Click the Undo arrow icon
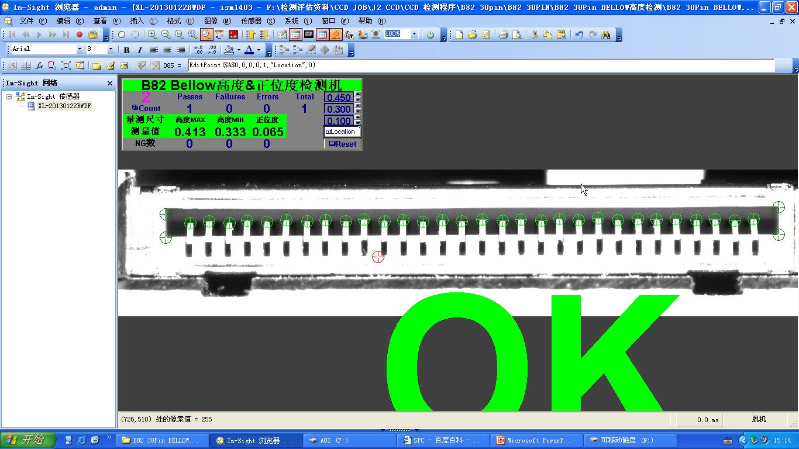Image resolution: width=799 pixels, height=449 pixels. pos(579,34)
